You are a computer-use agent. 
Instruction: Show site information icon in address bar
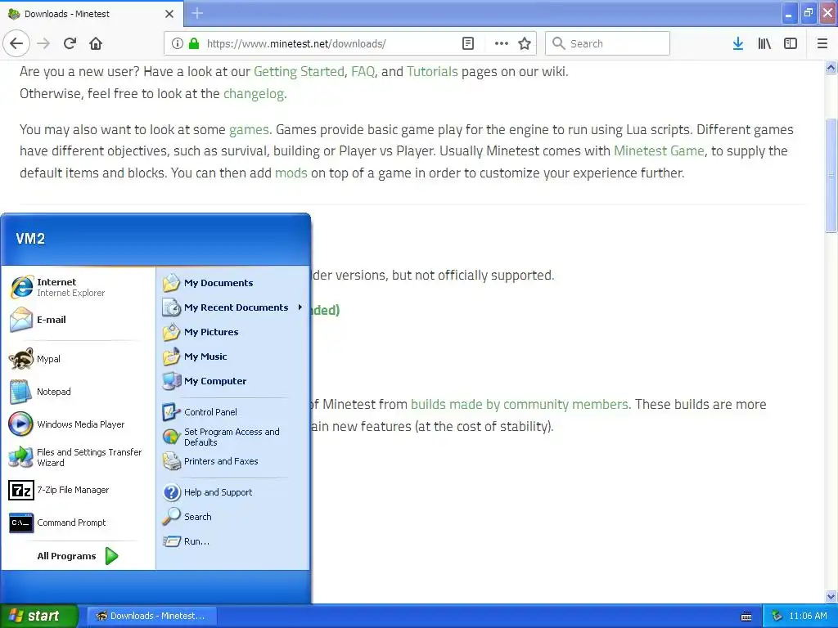pos(178,44)
